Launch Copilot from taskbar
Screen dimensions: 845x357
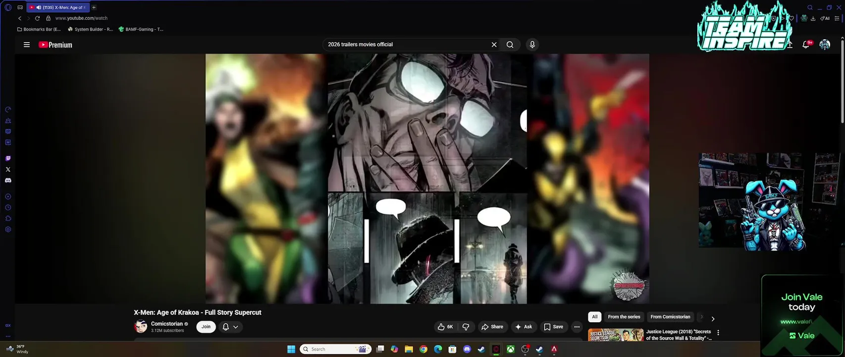point(394,349)
